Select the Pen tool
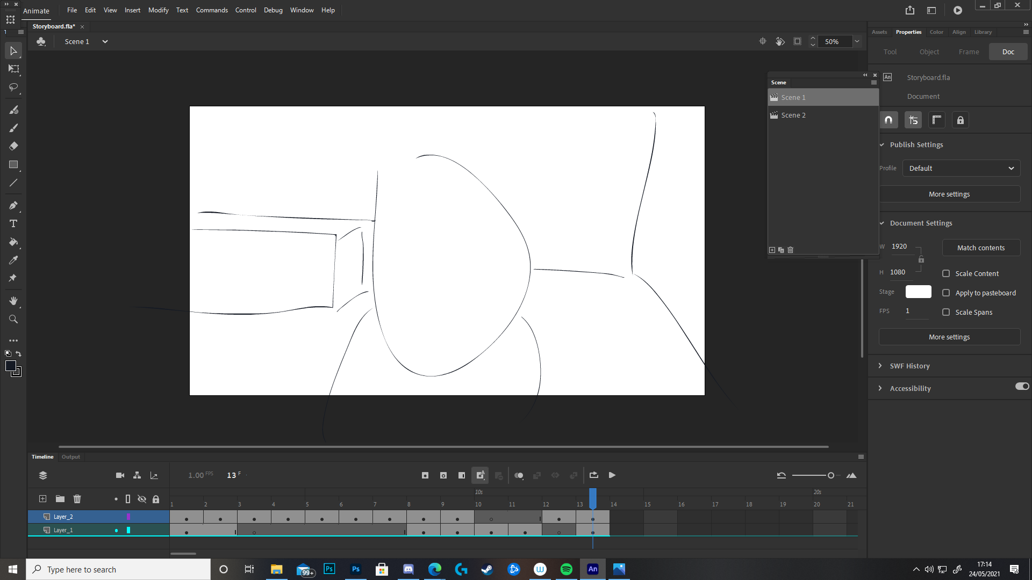Screen dimensions: 1032x580 point(13,205)
